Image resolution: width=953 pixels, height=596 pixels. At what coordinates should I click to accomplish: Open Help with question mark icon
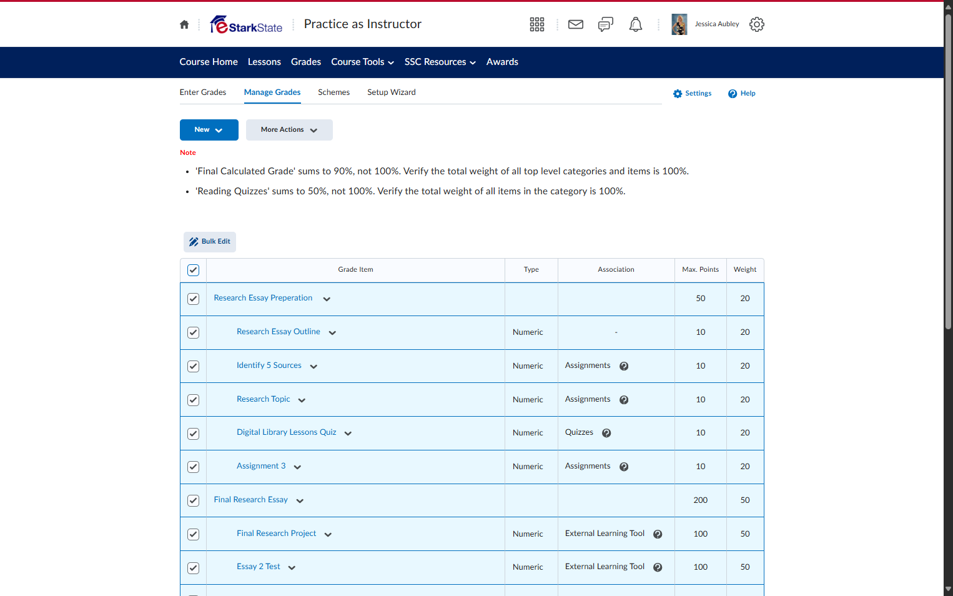741,94
